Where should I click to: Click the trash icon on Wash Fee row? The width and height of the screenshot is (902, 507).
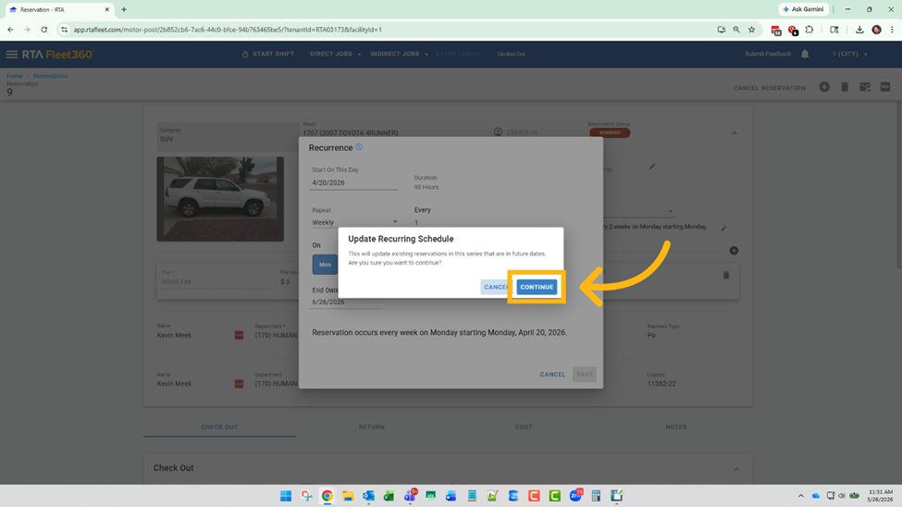click(x=726, y=275)
